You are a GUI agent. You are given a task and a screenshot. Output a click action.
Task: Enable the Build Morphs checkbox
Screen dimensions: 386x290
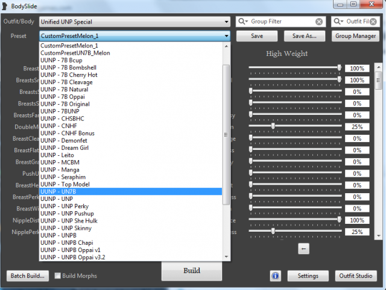(x=58, y=276)
